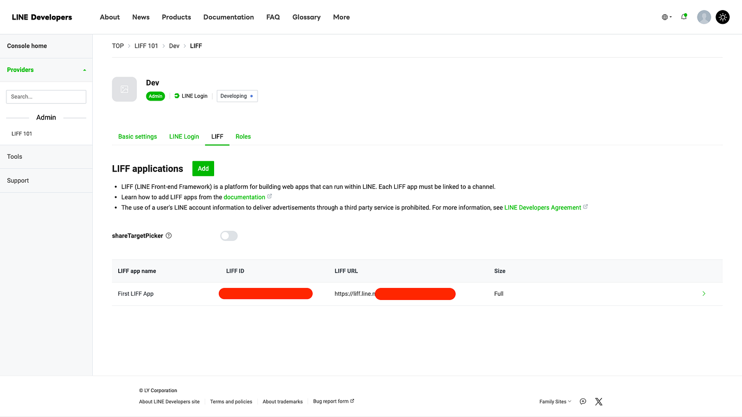Open the notifications bell
Image resolution: width=742 pixels, height=417 pixels.
click(x=684, y=17)
